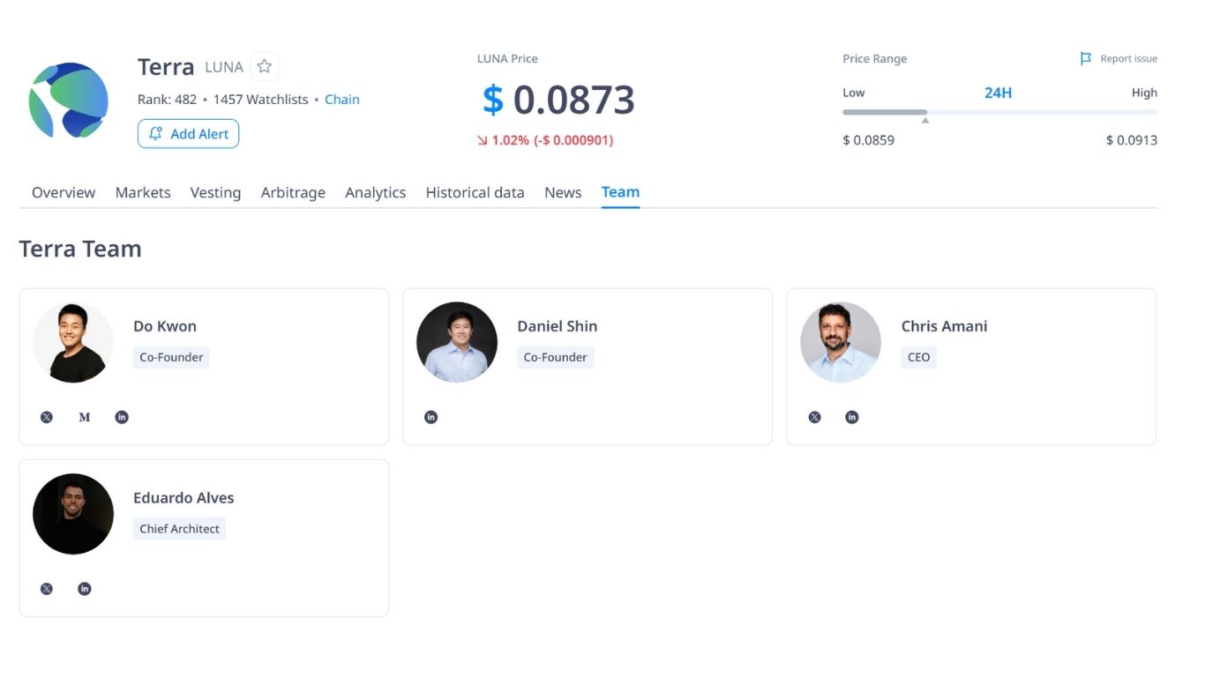Toggle the watchlist star next to LUNA

click(264, 65)
